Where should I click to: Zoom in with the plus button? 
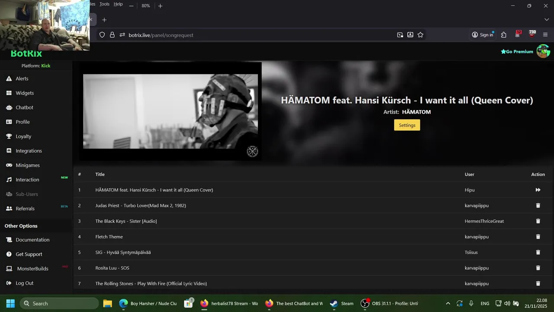point(160,6)
